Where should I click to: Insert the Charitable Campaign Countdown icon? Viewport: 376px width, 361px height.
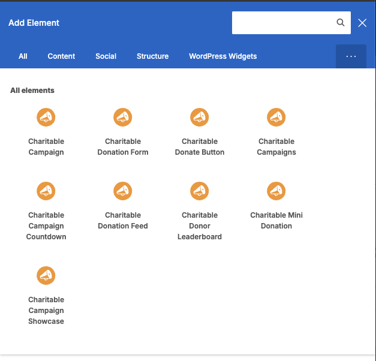(46, 191)
